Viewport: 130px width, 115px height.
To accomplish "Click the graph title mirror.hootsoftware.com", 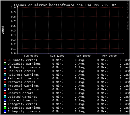I will (x=65, y=5).
